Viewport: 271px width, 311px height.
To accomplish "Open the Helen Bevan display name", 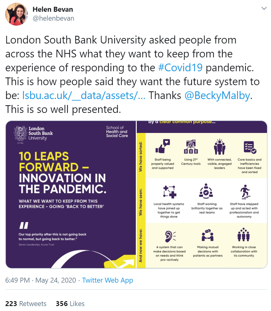I will [x=53, y=9].
